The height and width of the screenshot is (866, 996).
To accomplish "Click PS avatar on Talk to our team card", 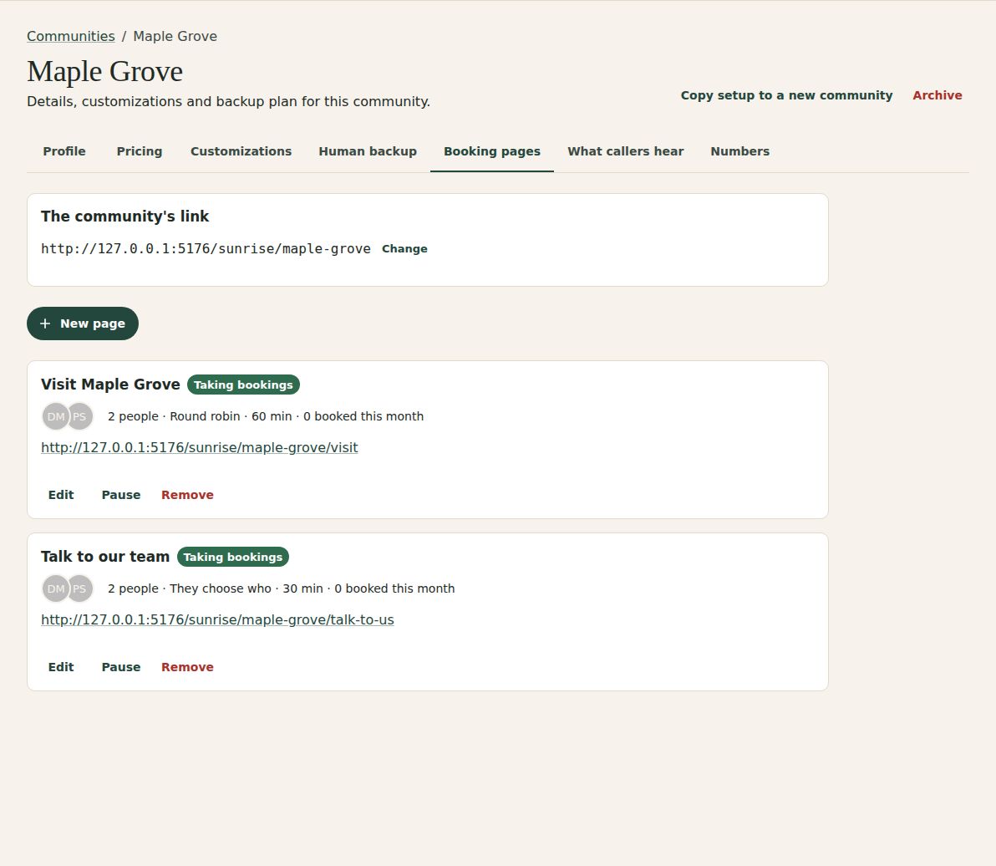I will (80, 589).
